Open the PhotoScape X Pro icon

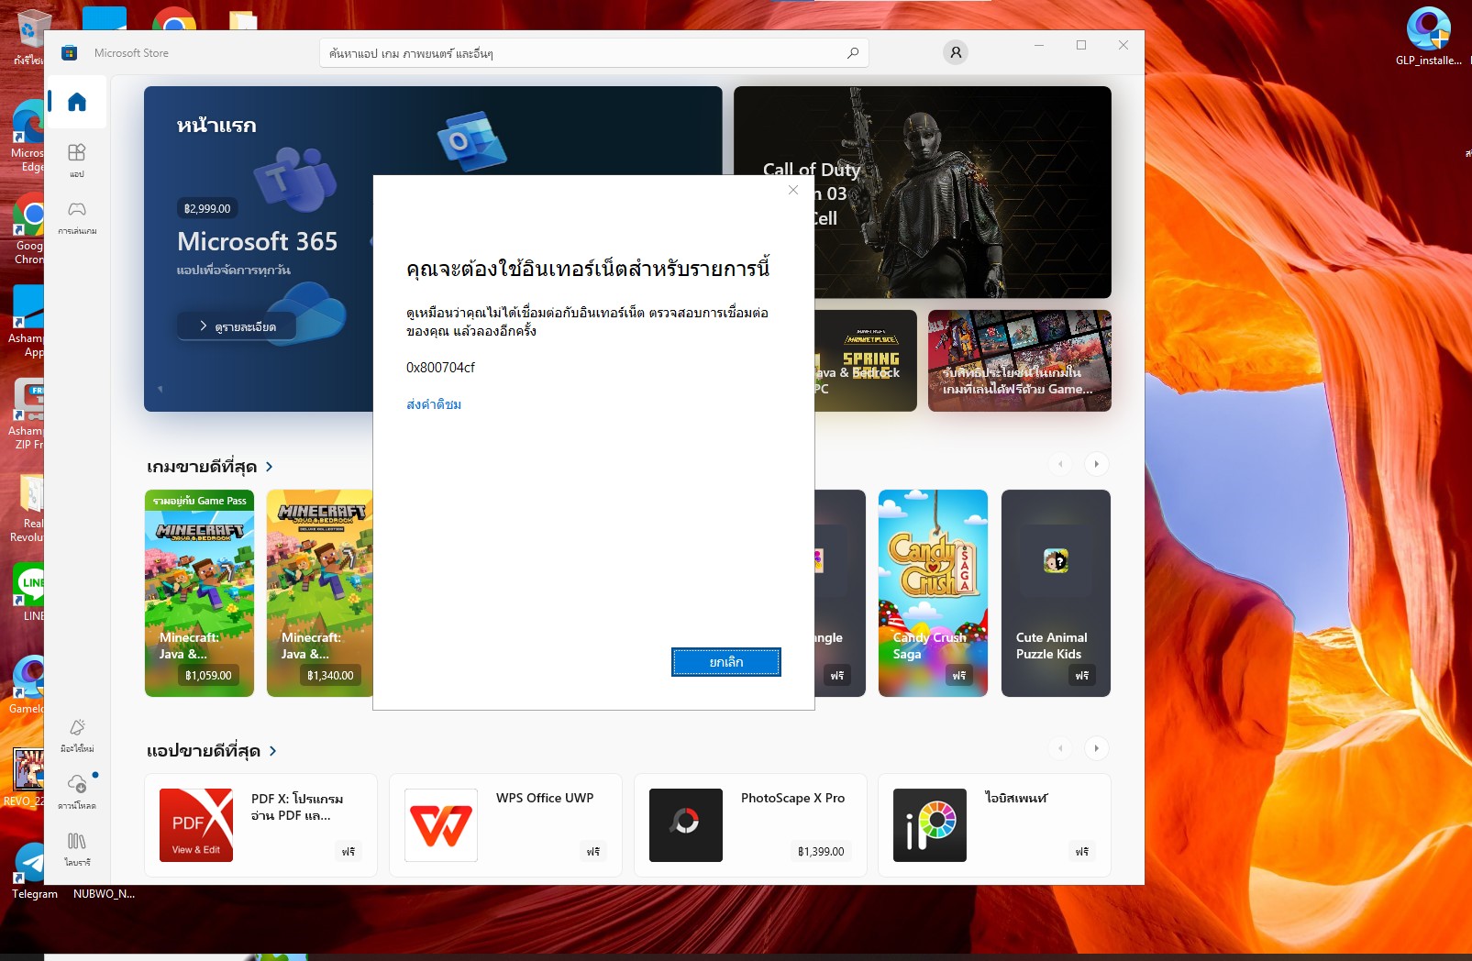[686, 825]
